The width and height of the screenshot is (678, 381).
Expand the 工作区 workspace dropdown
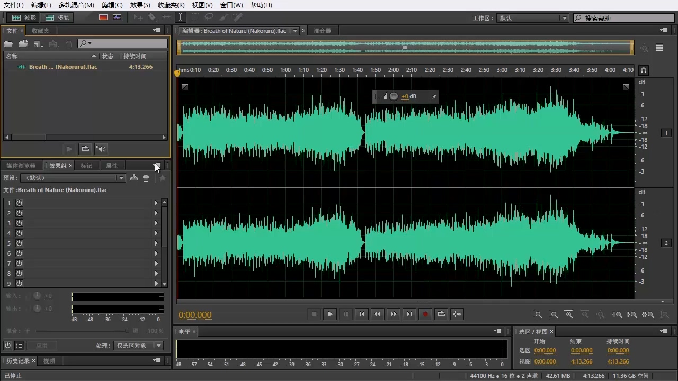[532, 18]
